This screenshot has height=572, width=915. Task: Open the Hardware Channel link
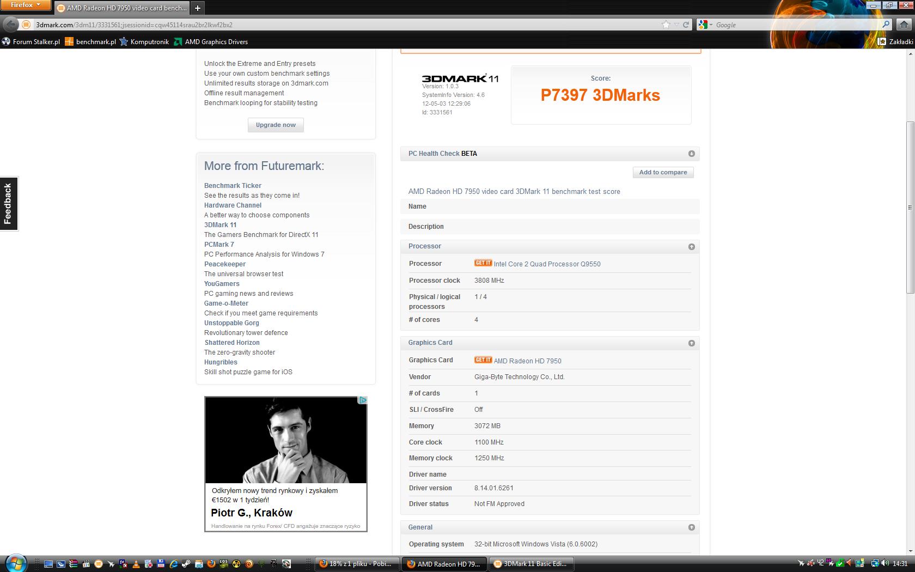[233, 205]
